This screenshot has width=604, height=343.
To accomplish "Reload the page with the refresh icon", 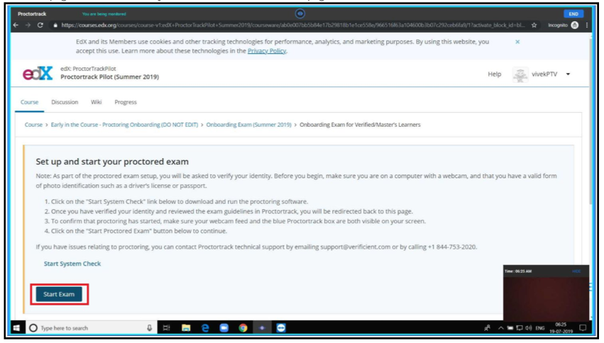I will tap(40, 25).
